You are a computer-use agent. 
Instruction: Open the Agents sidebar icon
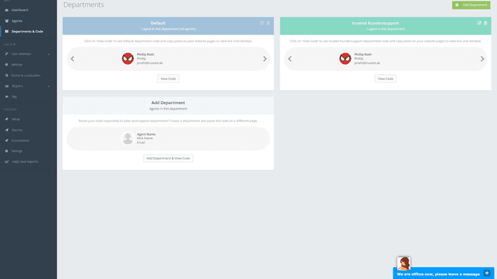[7, 21]
